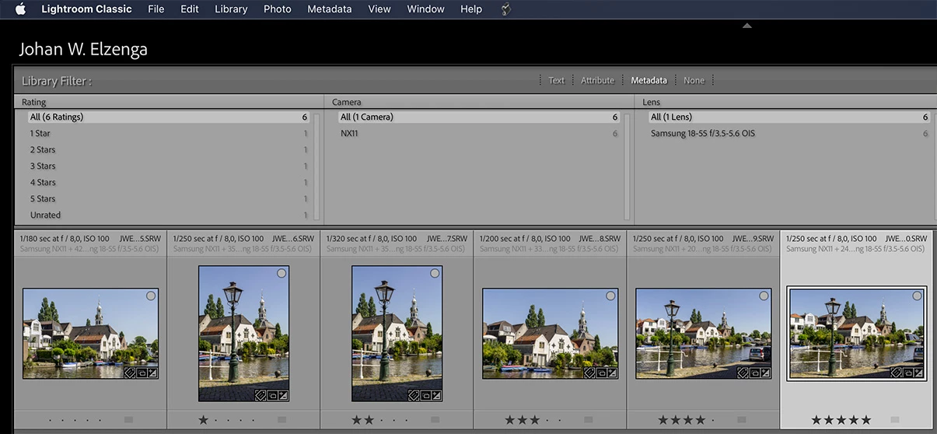
Task: Click color label box under JWE…8.SRW photo
Action: pos(588,420)
